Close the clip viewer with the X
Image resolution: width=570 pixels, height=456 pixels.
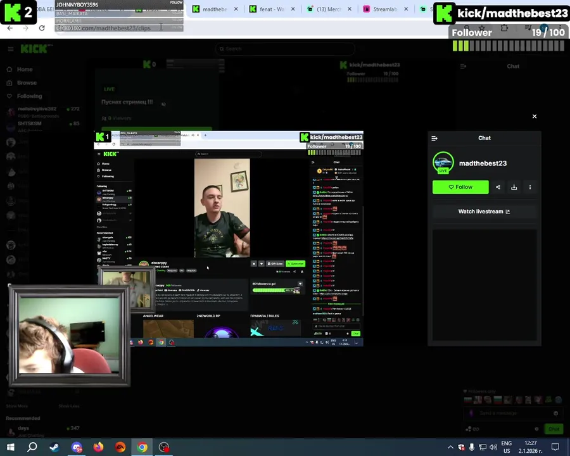pos(535,117)
